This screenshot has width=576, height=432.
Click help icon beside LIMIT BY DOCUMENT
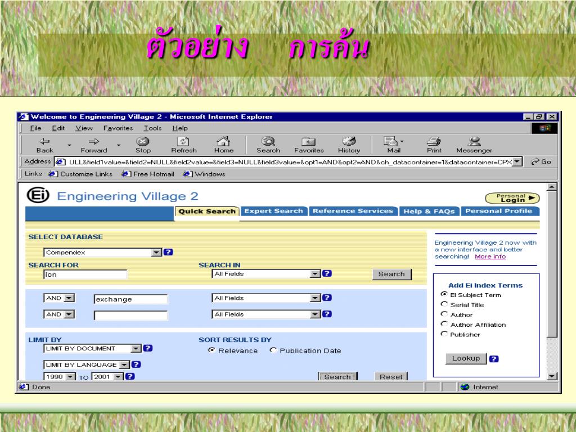(x=148, y=348)
